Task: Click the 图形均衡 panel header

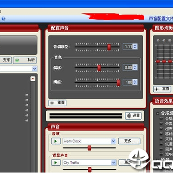Action: pos(163,28)
